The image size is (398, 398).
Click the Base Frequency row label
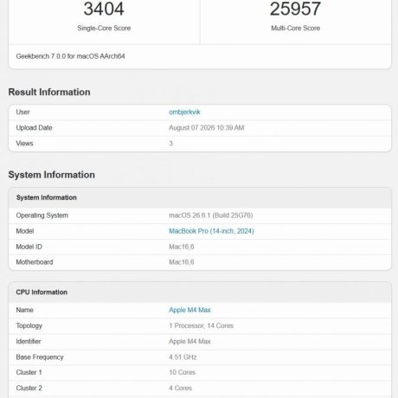click(40, 357)
